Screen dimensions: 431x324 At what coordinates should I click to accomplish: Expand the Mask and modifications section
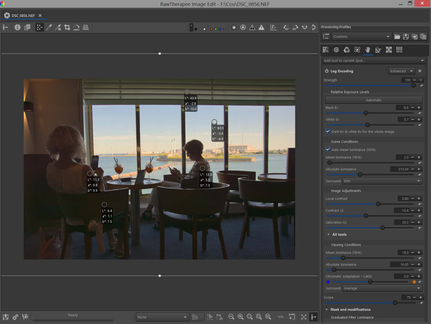pyautogui.click(x=350, y=309)
